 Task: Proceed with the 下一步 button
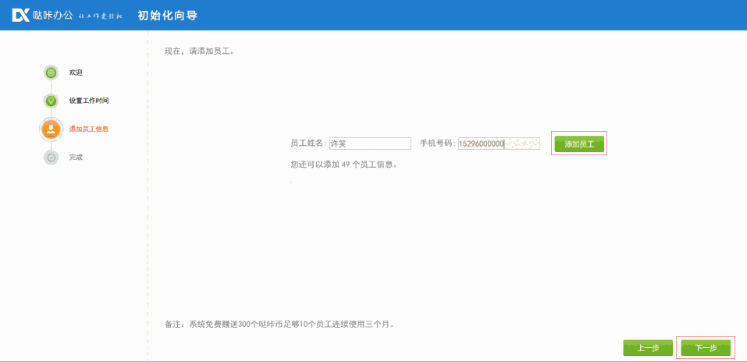pos(706,348)
